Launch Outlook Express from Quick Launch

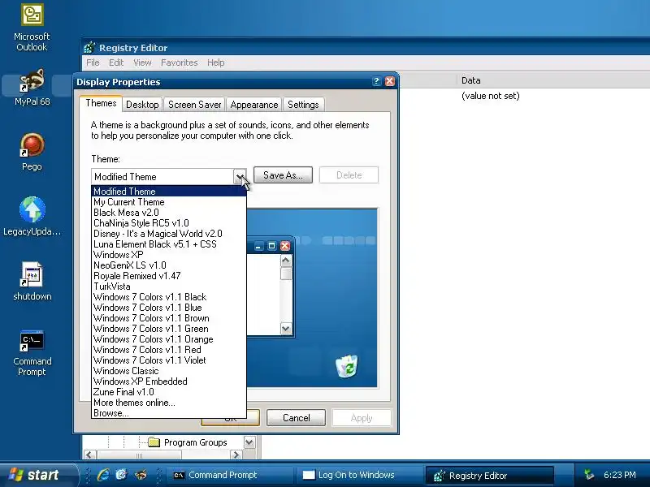tap(121, 475)
